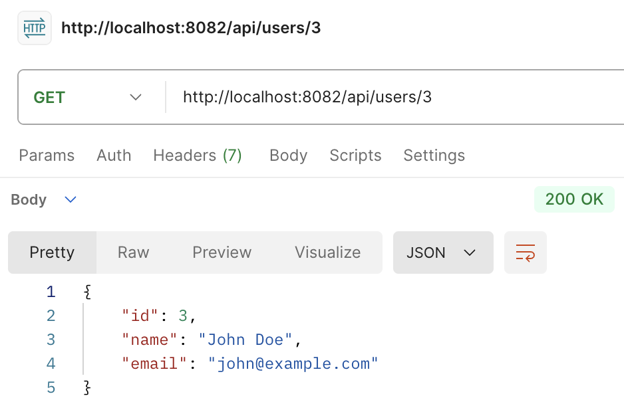624x408 pixels.
Task: Expand the response Body section chevron
Action: tap(71, 199)
